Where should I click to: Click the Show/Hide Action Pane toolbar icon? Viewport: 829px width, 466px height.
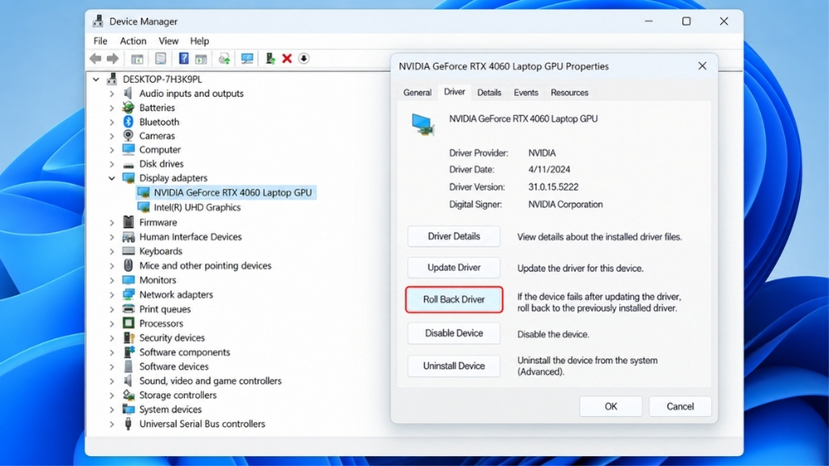point(201,59)
